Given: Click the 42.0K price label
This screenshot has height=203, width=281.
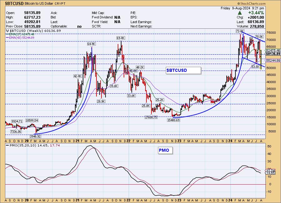Looking at the screenshot, I should pos(78,76).
